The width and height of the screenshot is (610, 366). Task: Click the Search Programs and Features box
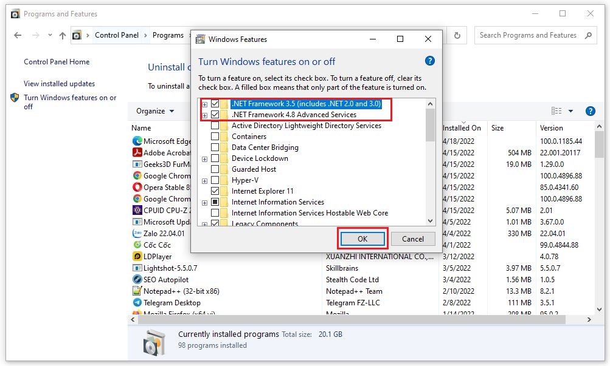[530, 35]
